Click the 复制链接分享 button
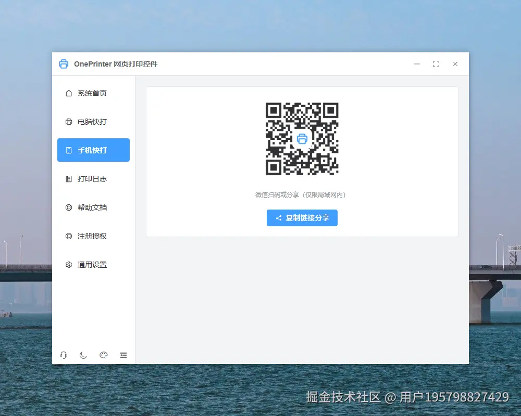 [x=302, y=218]
